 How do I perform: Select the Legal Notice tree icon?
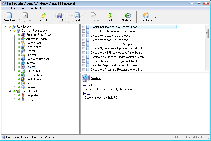23,47
